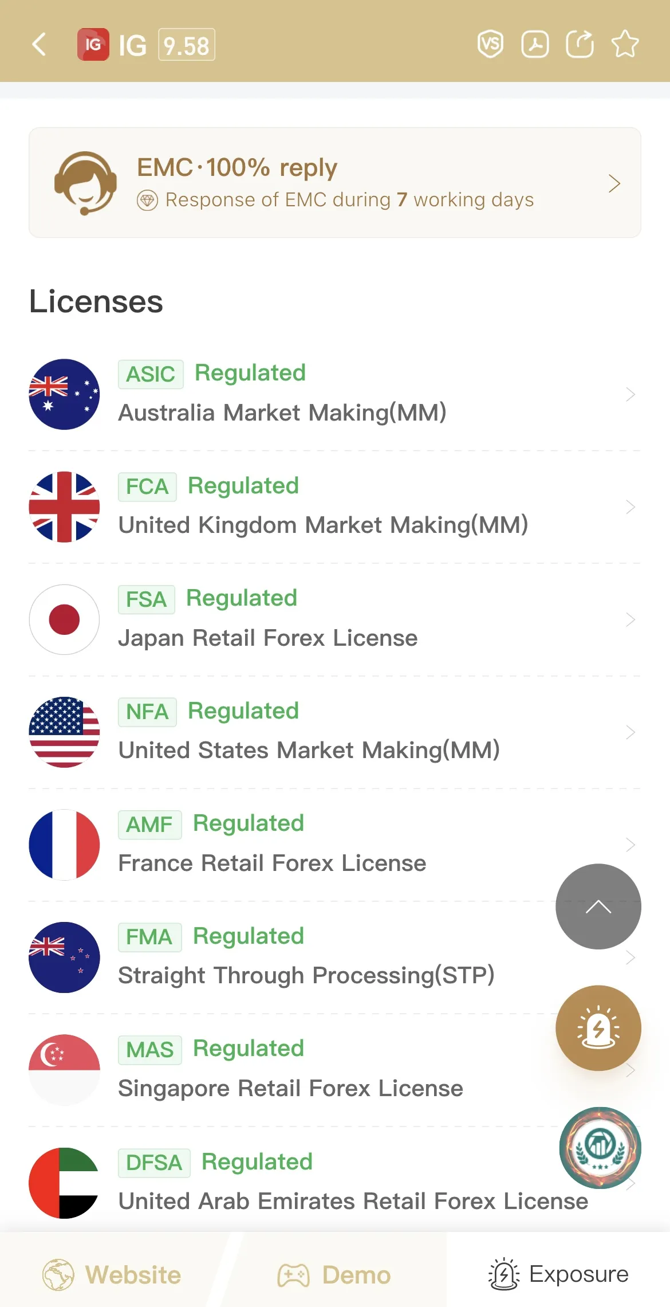Select NFA United States Market Making row

(x=334, y=732)
